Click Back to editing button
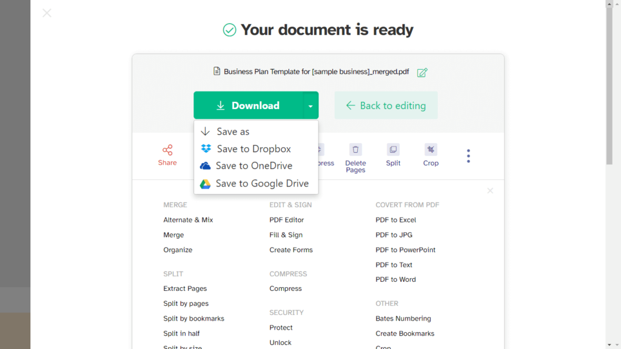This screenshot has width=621, height=349. (386, 105)
